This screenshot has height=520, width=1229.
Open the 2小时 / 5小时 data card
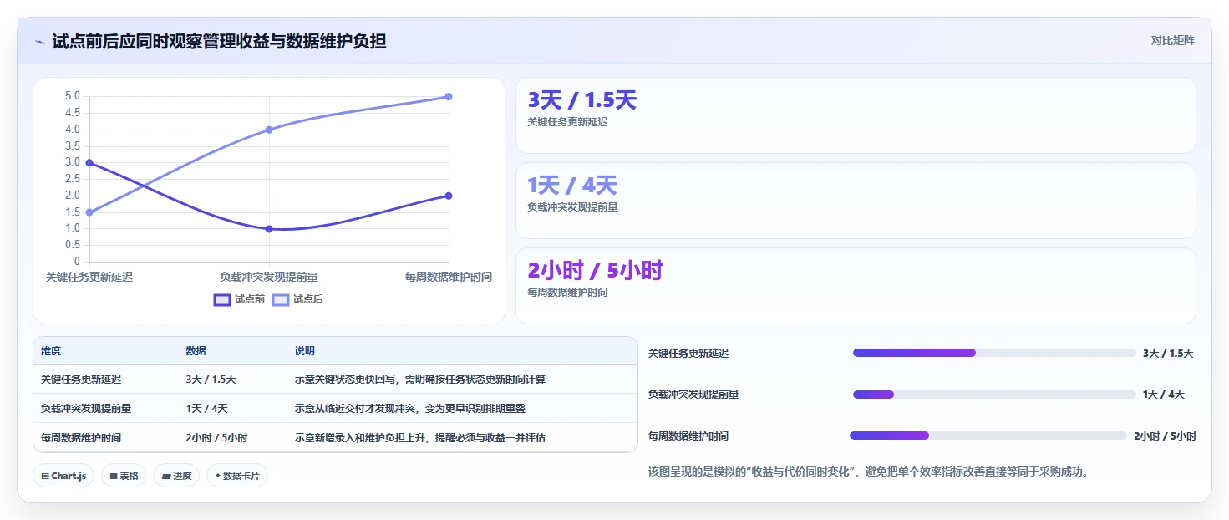pyautogui.click(x=856, y=286)
